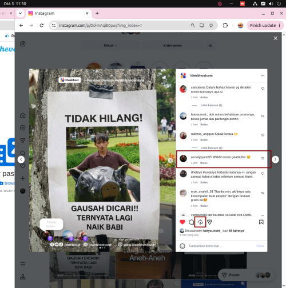Click the Kirim button to post the comment

point(260,246)
